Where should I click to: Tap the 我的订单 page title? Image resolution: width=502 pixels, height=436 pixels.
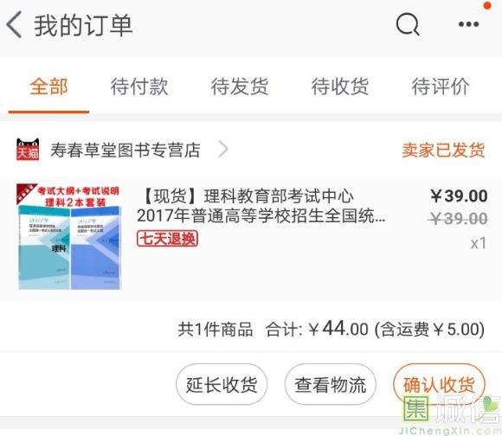click(x=84, y=25)
